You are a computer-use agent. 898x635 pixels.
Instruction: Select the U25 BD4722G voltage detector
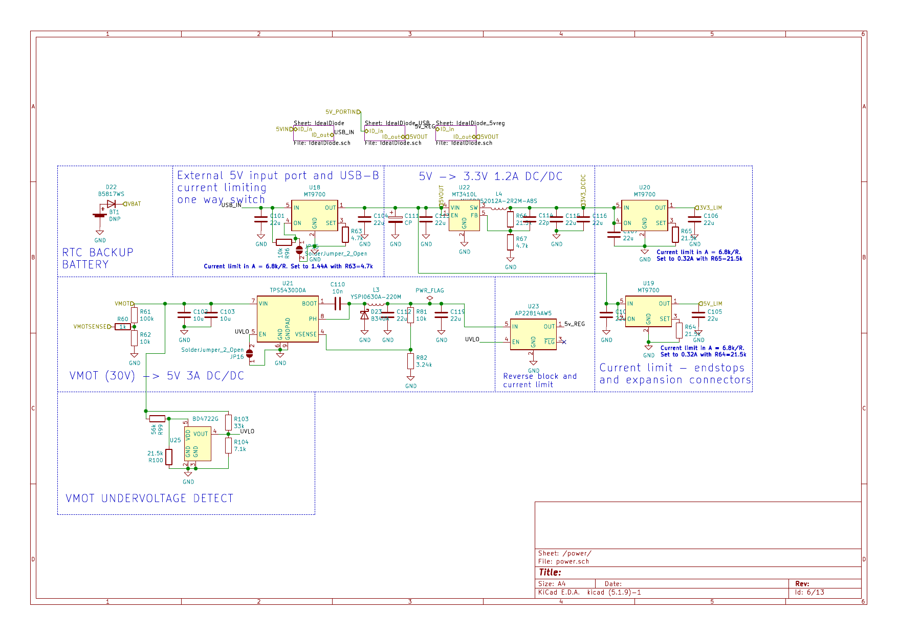[x=198, y=443]
